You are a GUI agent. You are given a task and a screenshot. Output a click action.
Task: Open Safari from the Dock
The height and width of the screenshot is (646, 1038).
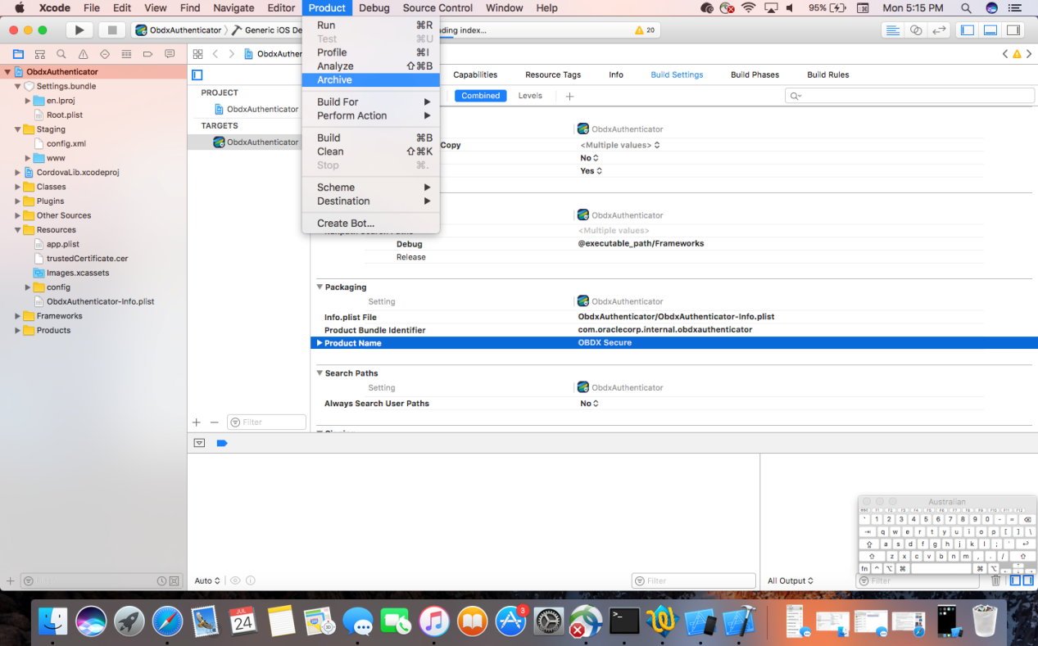(x=167, y=621)
